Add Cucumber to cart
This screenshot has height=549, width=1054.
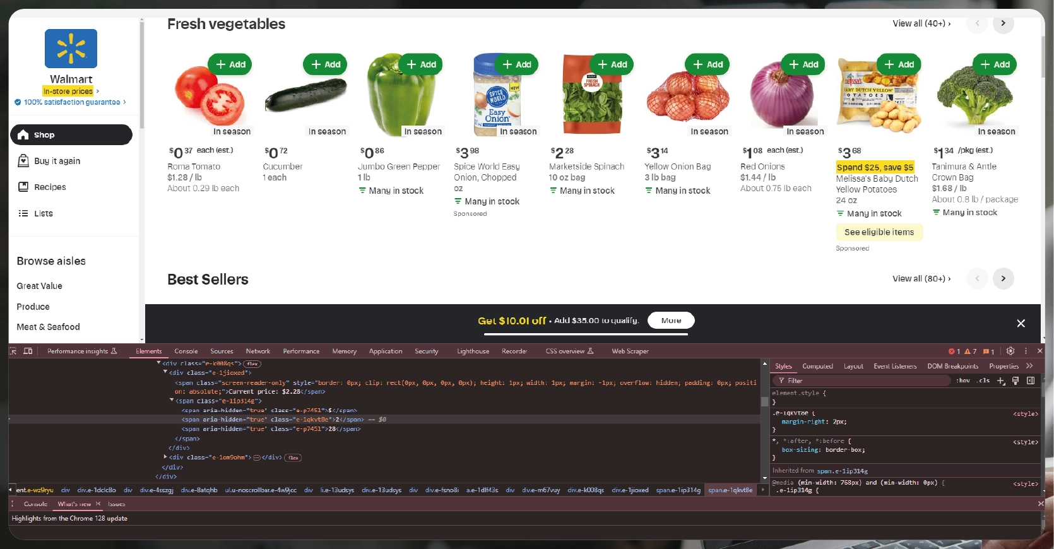coord(325,64)
